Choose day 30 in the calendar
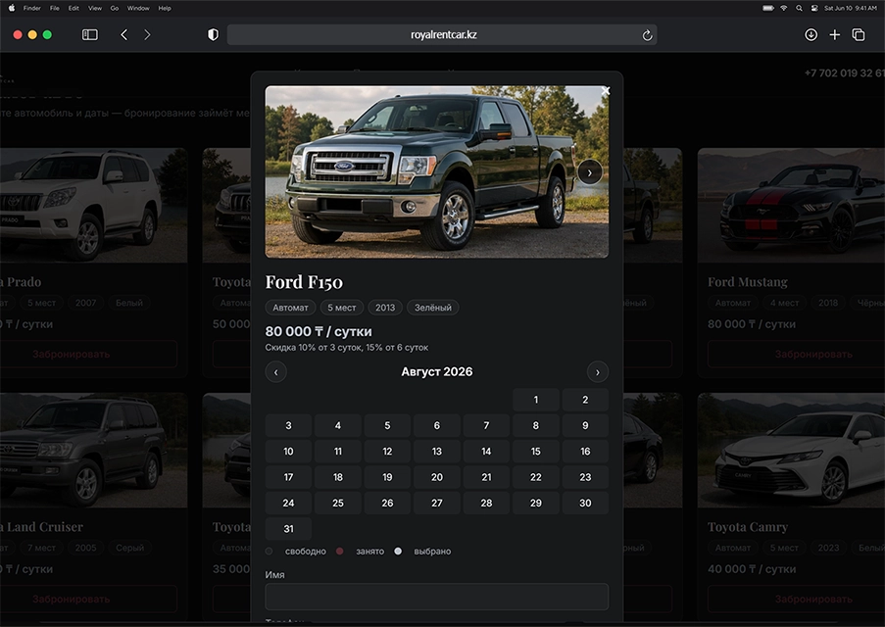 [x=585, y=503]
